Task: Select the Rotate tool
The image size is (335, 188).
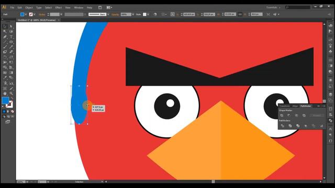Action: coord(5,57)
